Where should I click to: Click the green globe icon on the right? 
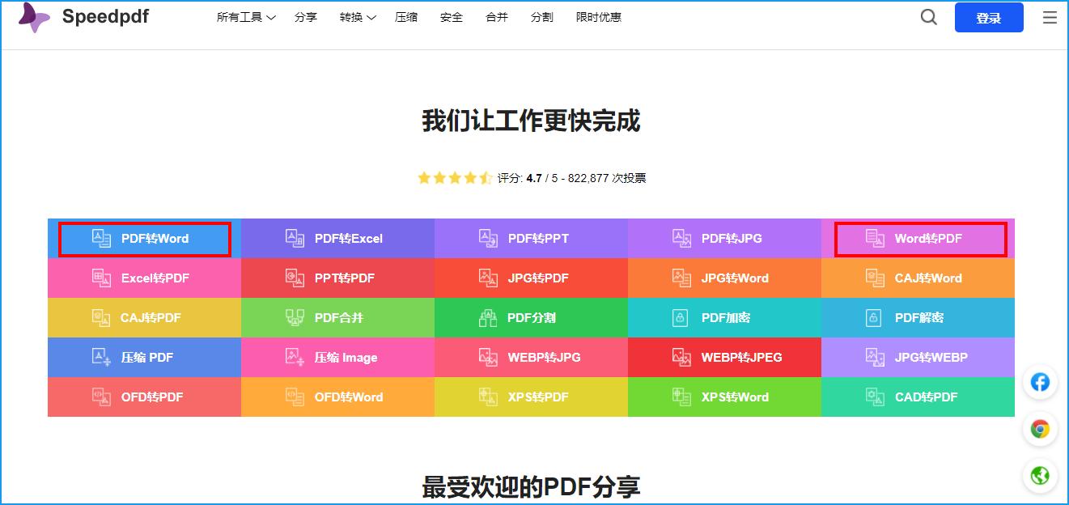(1040, 476)
